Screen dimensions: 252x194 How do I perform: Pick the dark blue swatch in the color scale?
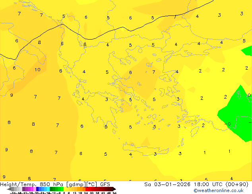pyautogui.click(x=37, y=189)
